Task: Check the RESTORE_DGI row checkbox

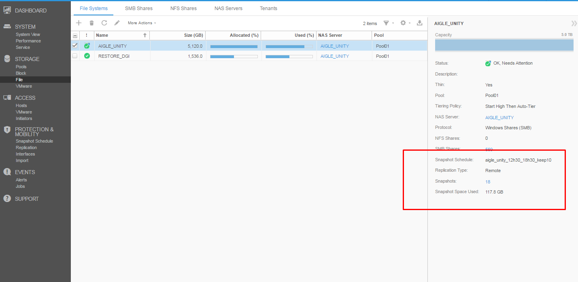Action: click(x=75, y=56)
